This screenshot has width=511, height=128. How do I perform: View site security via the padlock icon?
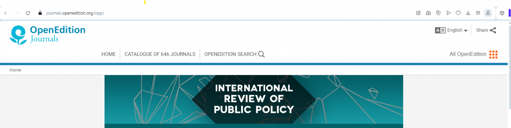[x=40, y=13]
